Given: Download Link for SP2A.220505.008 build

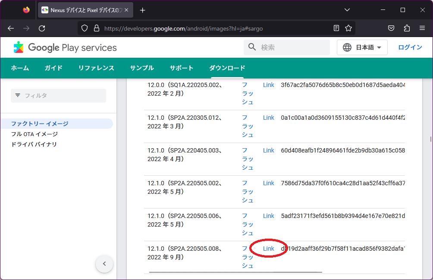Looking at the screenshot, I should point(268,249).
